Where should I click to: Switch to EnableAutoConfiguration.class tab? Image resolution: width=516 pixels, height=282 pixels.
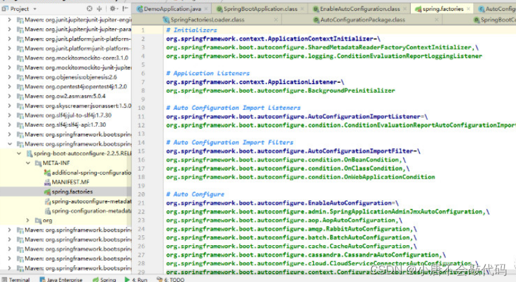[x=360, y=9]
